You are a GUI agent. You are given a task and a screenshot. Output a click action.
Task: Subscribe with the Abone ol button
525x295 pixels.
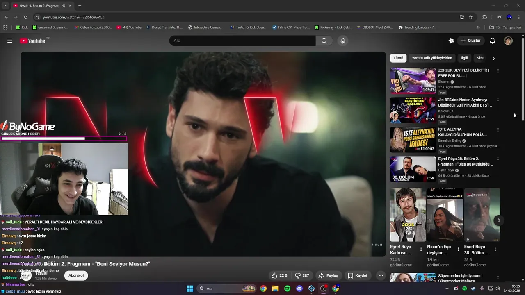click(76, 275)
